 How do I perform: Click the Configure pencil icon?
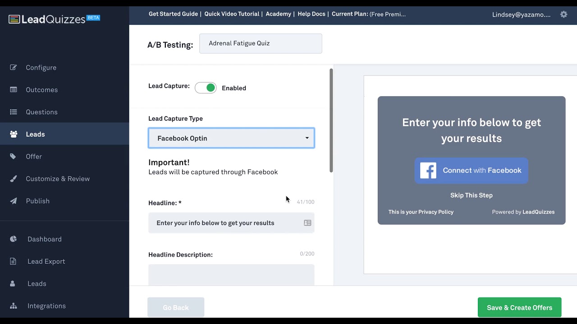(14, 67)
